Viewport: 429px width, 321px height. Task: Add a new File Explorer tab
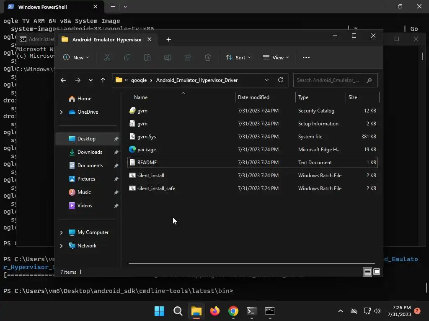168,40
